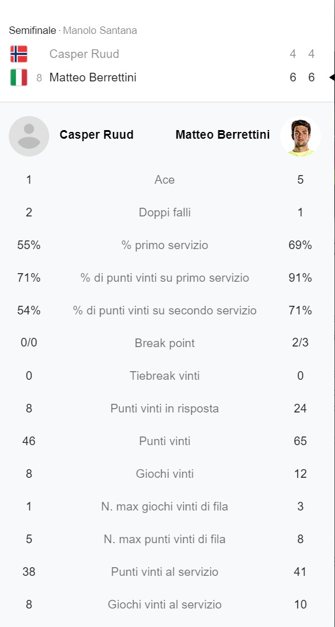Select the Doppi falli statistic row

(165, 212)
